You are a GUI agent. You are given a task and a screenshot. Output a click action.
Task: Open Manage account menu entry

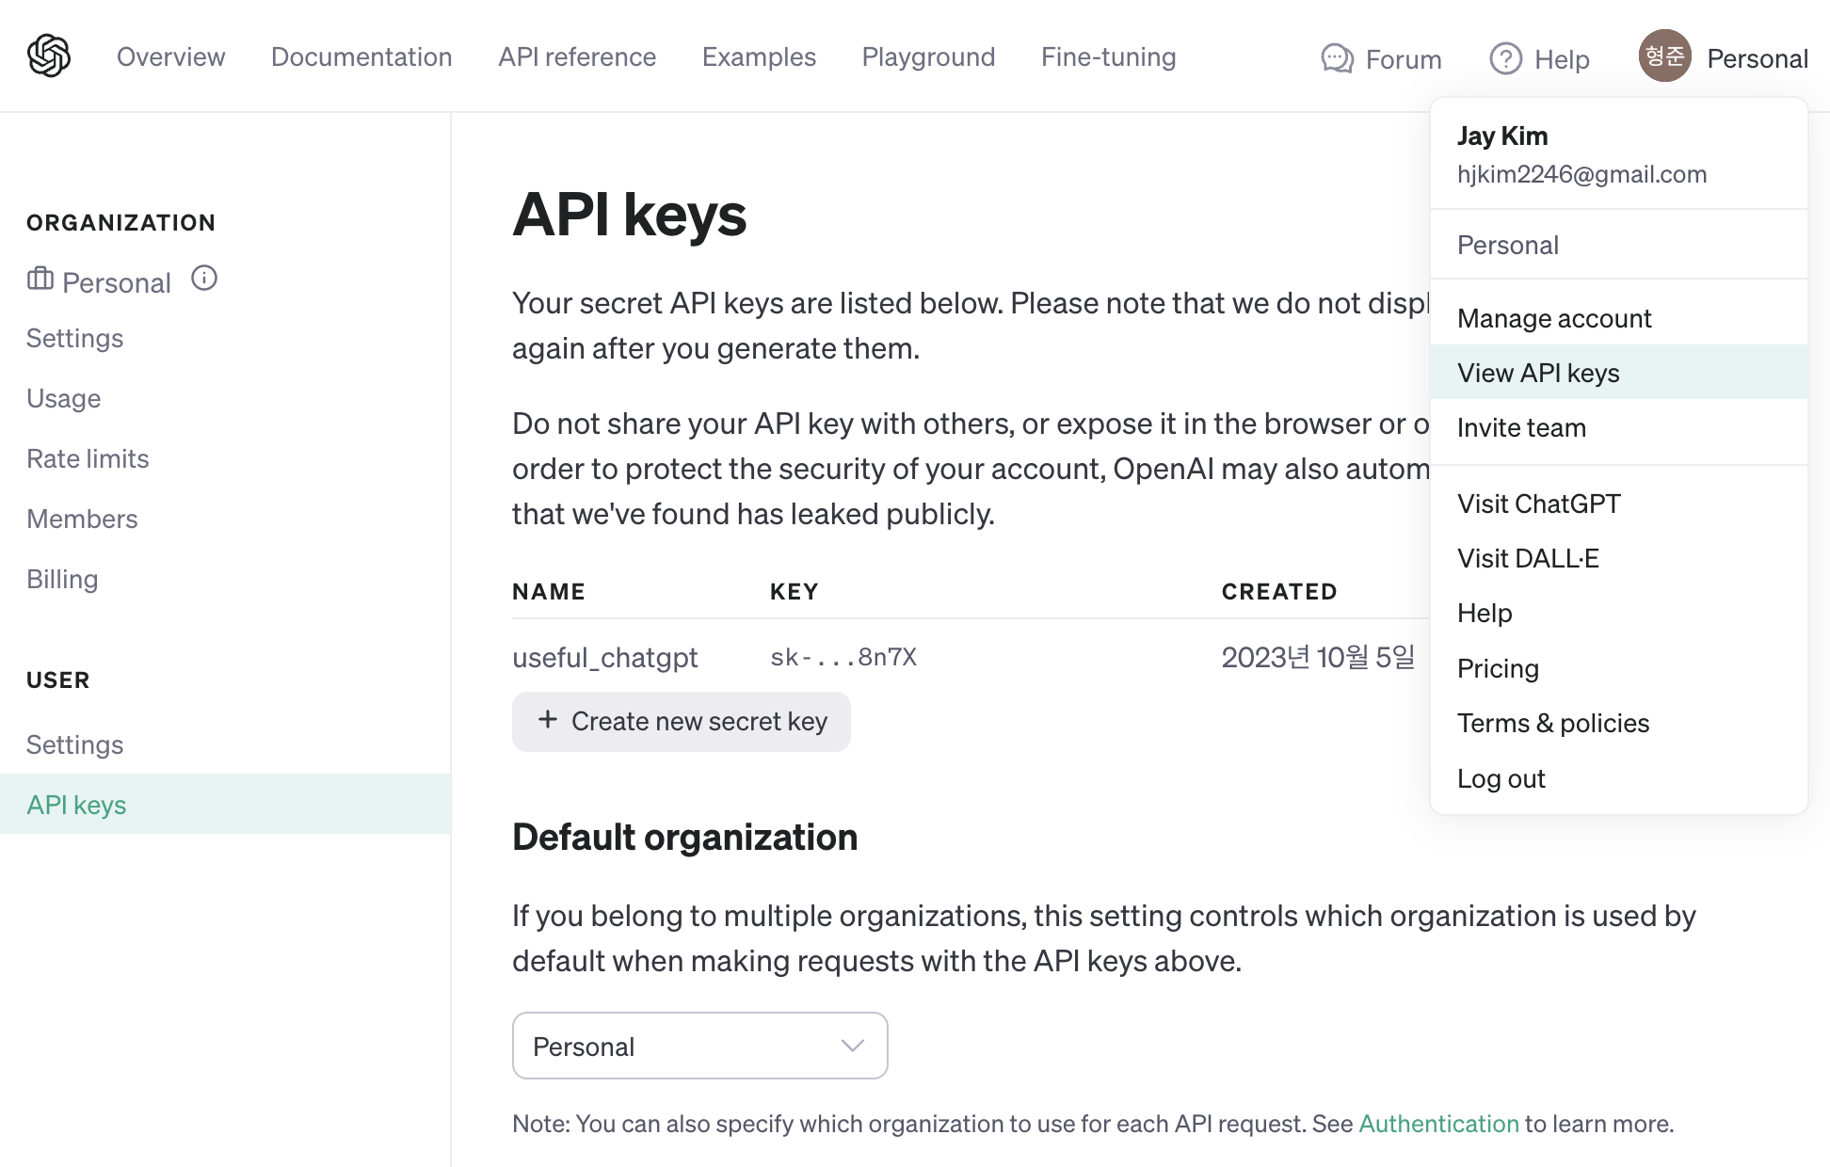click(1554, 318)
